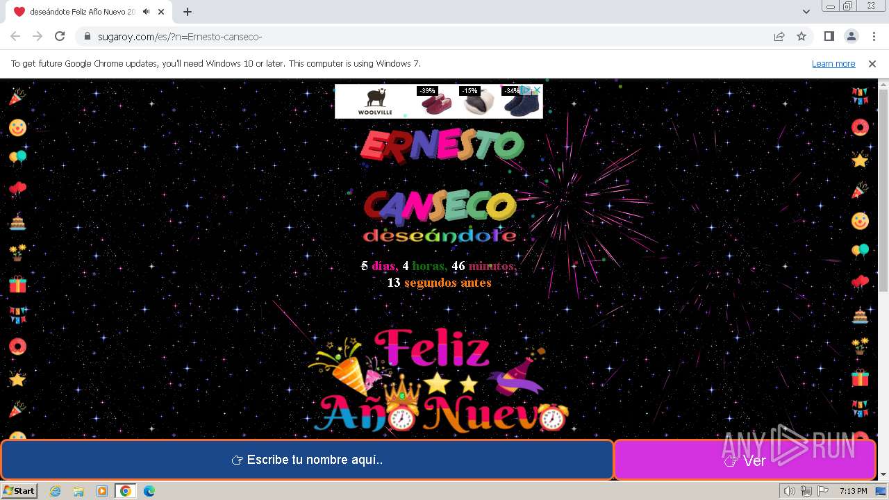
Task: Click the Ver button
Action: (x=745, y=460)
